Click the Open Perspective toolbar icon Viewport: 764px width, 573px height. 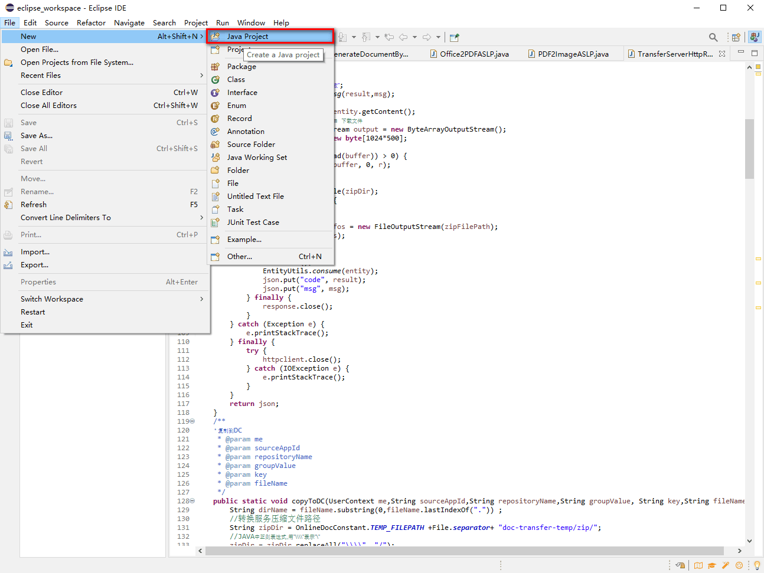pyautogui.click(x=736, y=37)
